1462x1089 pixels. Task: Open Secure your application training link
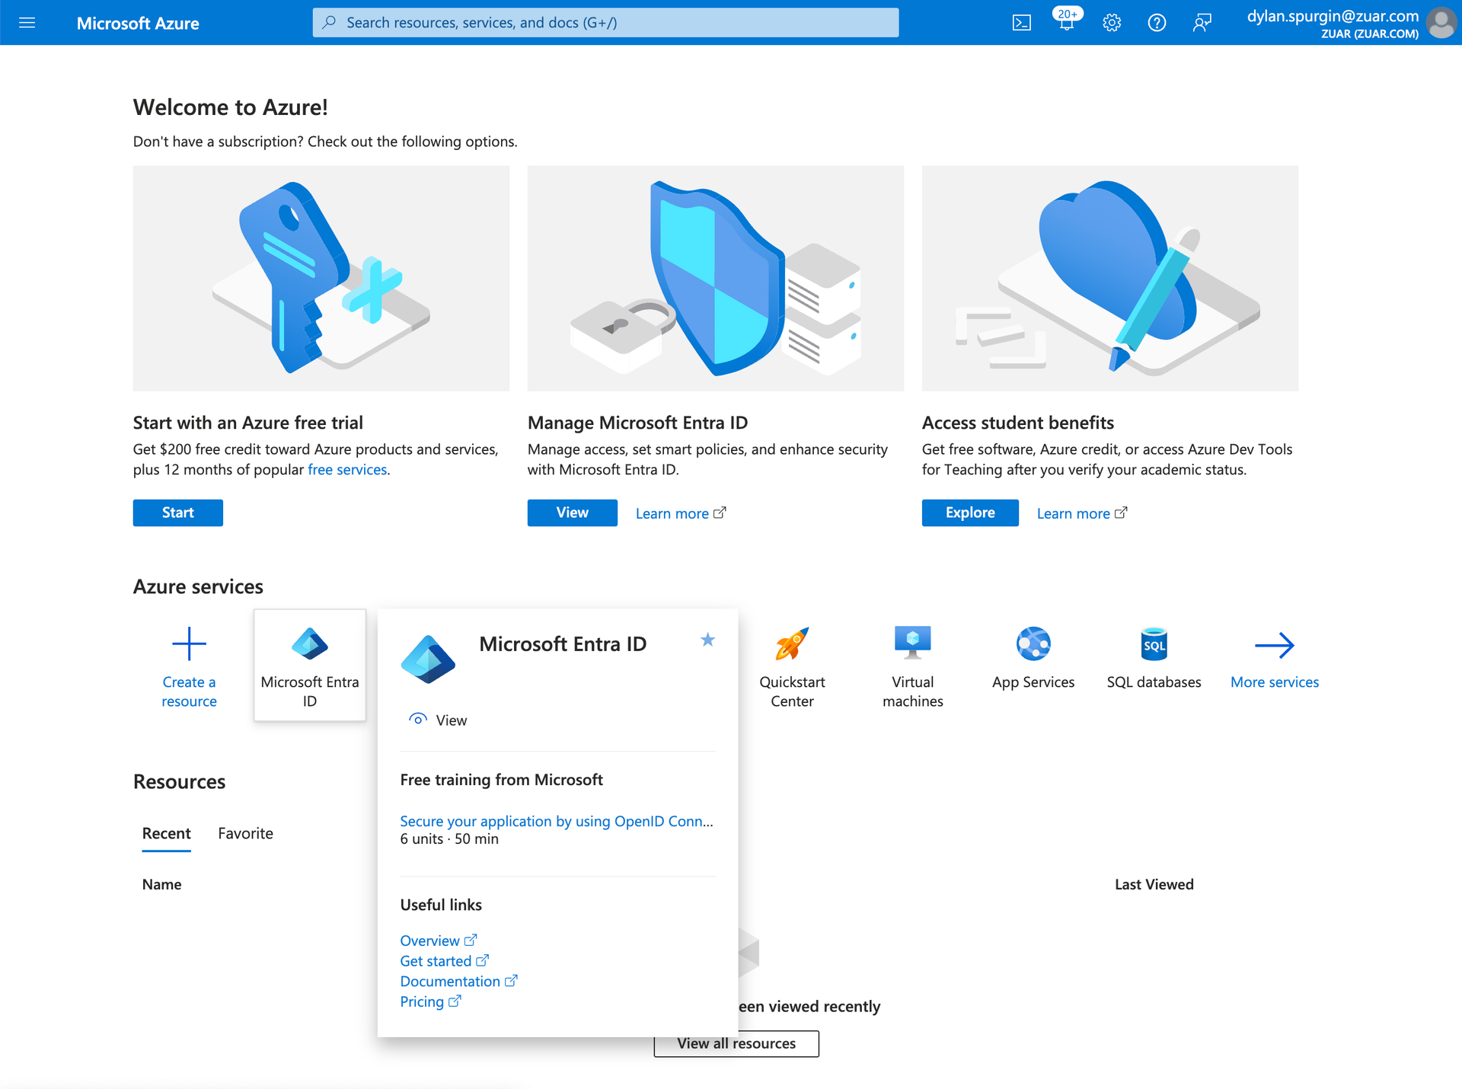click(x=557, y=821)
